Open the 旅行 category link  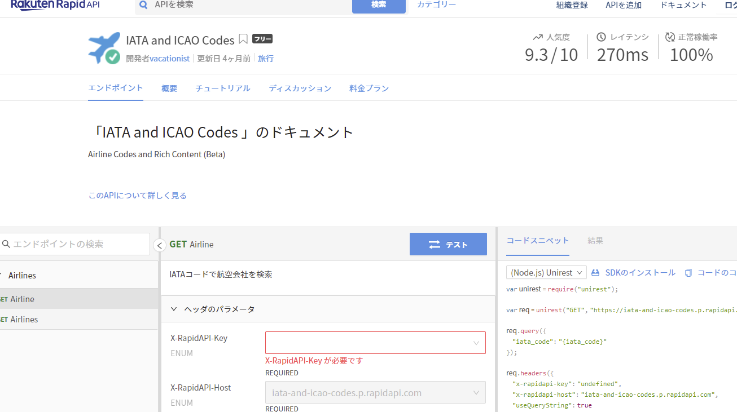tap(266, 59)
